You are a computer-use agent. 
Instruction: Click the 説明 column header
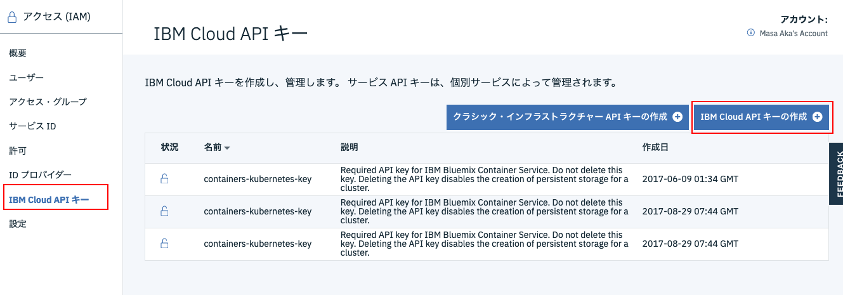(x=350, y=147)
